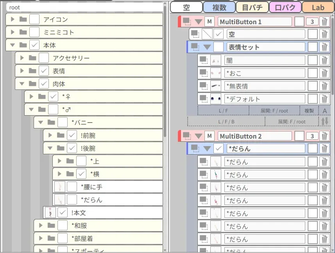Image resolution: width=335 pixels, height=253 pixels.
Task: Select the 目パチ tab
Action: pos(252,7)
